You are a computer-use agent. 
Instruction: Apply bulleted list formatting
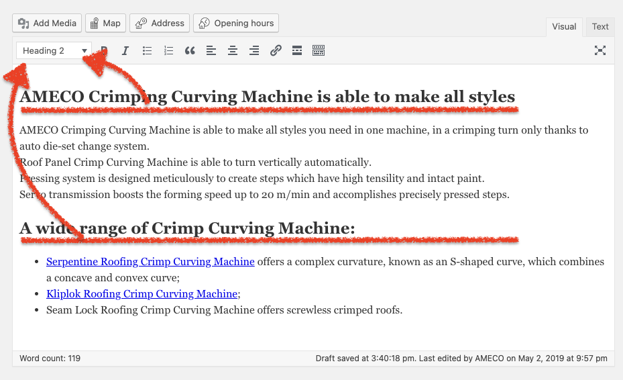click(x=148, y=51)
